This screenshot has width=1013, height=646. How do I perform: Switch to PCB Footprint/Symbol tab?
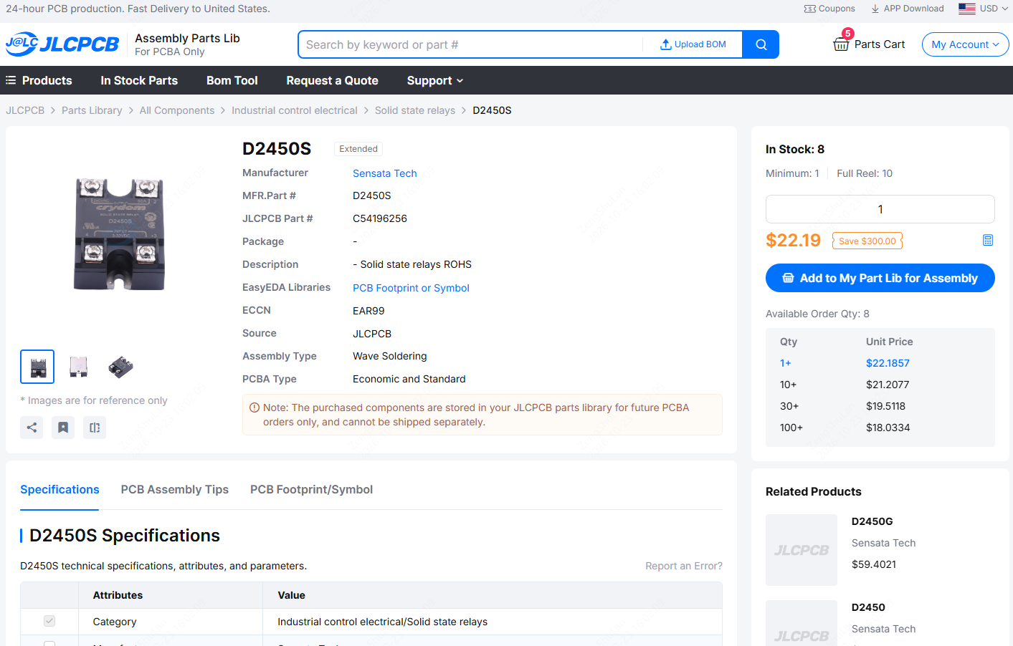pyautogui.click(x=311, y=489)
